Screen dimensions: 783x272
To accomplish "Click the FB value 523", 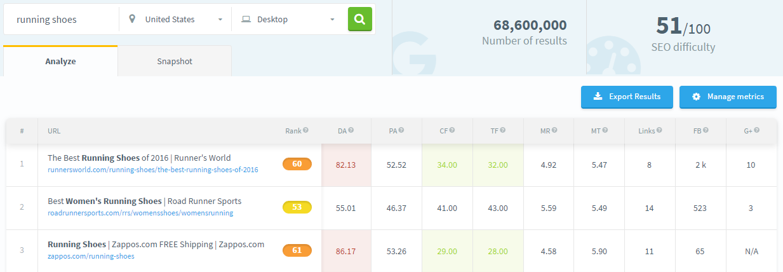I will pos(700,208).
